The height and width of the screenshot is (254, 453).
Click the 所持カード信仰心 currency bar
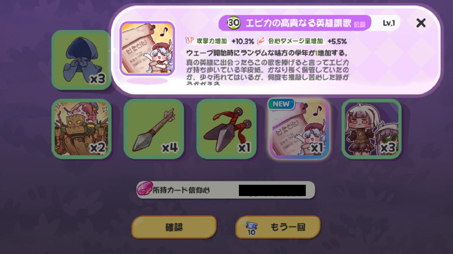pyautogui.click(x=226, y=190)
